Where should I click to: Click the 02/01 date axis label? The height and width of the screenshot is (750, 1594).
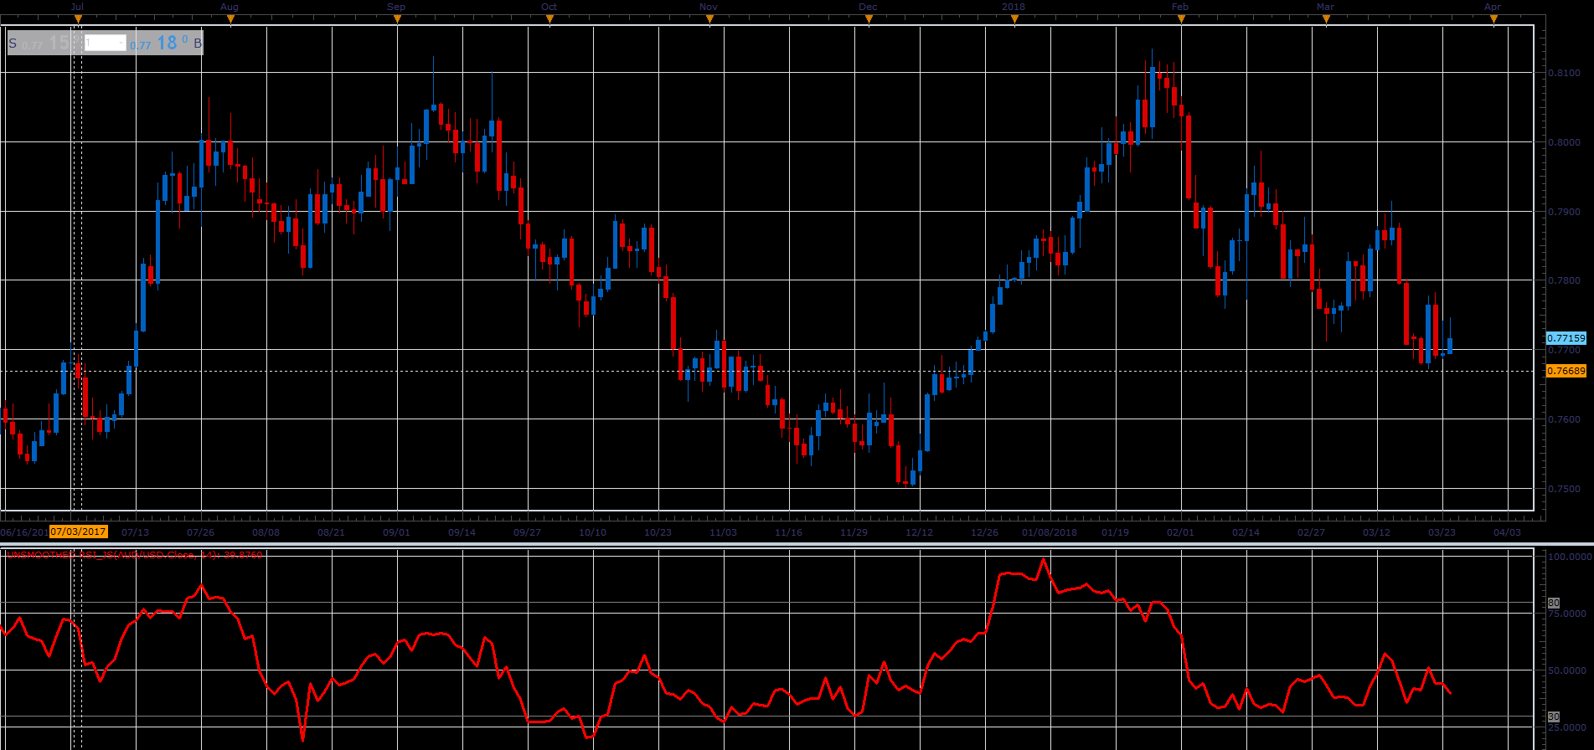1180,532
